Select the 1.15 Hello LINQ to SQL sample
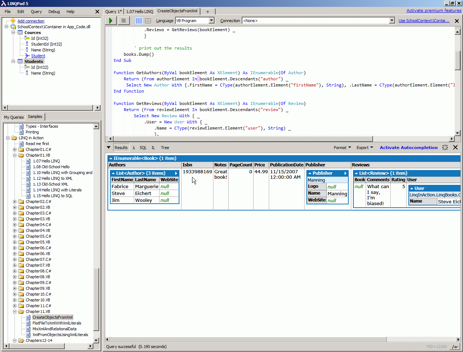Viewport: 463px width, 352px height. click(52, 196)
